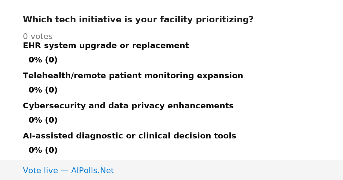Image resolution: width=343 pixels, height=180 pixels.
Task: Click the 0% (0) result for EHR upgrade
Action: coord(43,60)
